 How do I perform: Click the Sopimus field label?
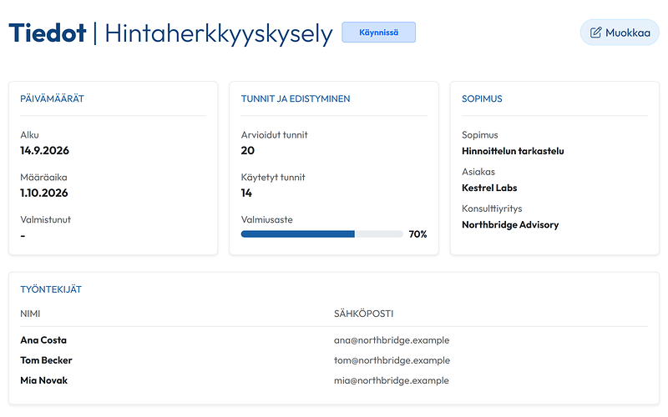479,135
